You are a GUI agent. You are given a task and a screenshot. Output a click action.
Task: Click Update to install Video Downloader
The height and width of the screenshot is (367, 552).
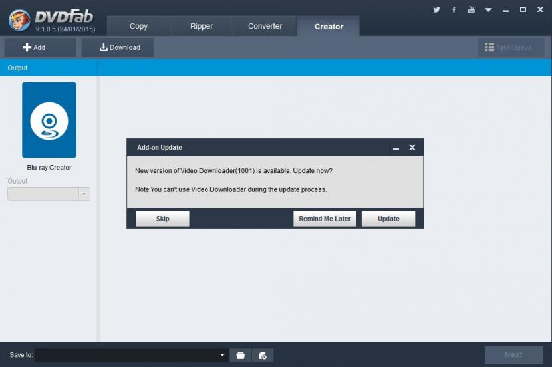pyautogui.click(x=388, y=219)
